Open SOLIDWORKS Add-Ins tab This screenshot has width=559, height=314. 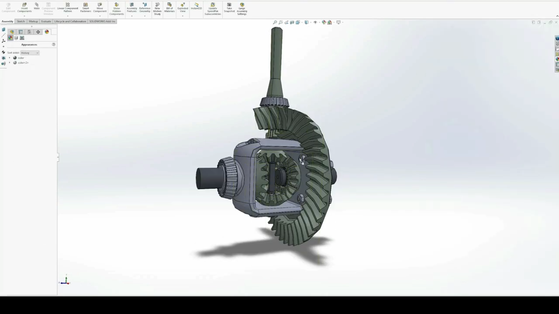(x=102, y=21)
